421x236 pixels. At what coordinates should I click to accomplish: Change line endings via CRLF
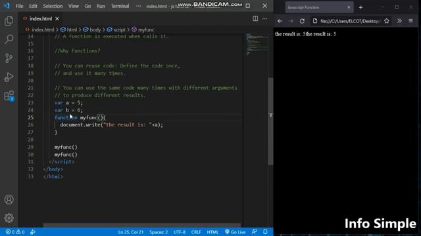click(196, 232)
